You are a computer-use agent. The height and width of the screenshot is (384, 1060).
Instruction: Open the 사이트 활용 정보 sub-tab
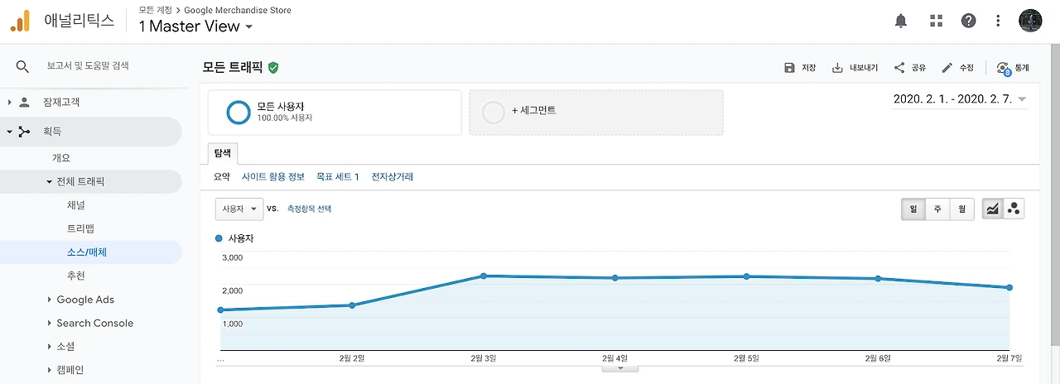click(x=273, y=176)
